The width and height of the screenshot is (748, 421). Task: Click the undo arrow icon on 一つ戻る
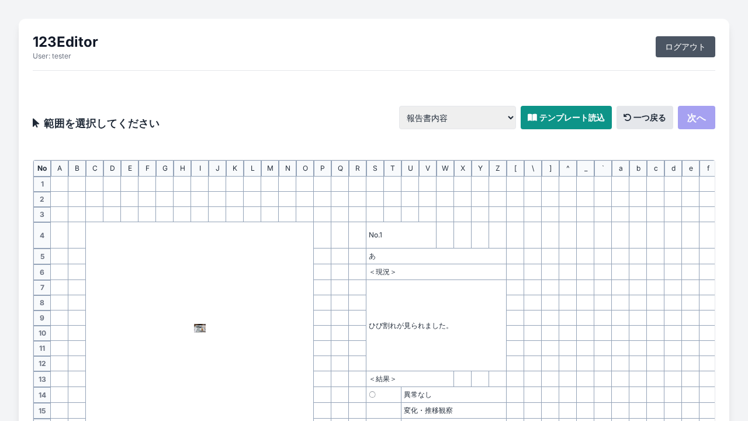[x=627, y=118]
